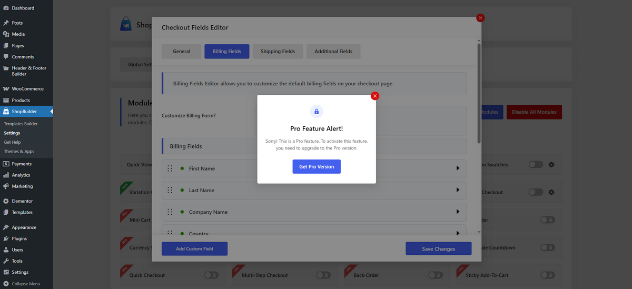Open gear settings for Variation Swatches module
This screenshot has height=289, width=632.
[551, 165]
